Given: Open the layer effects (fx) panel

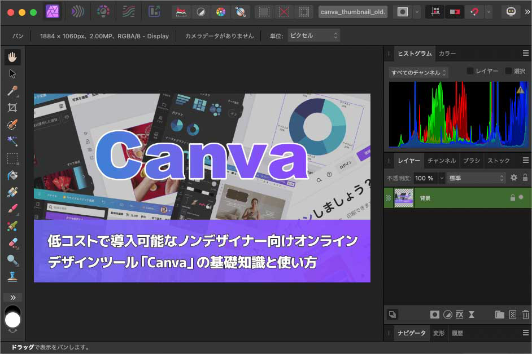Looking at the screenshot, I should pyautogui.click(x=460, y=315).
